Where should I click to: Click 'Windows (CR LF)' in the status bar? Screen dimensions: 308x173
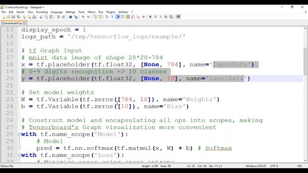pos(256,166)
